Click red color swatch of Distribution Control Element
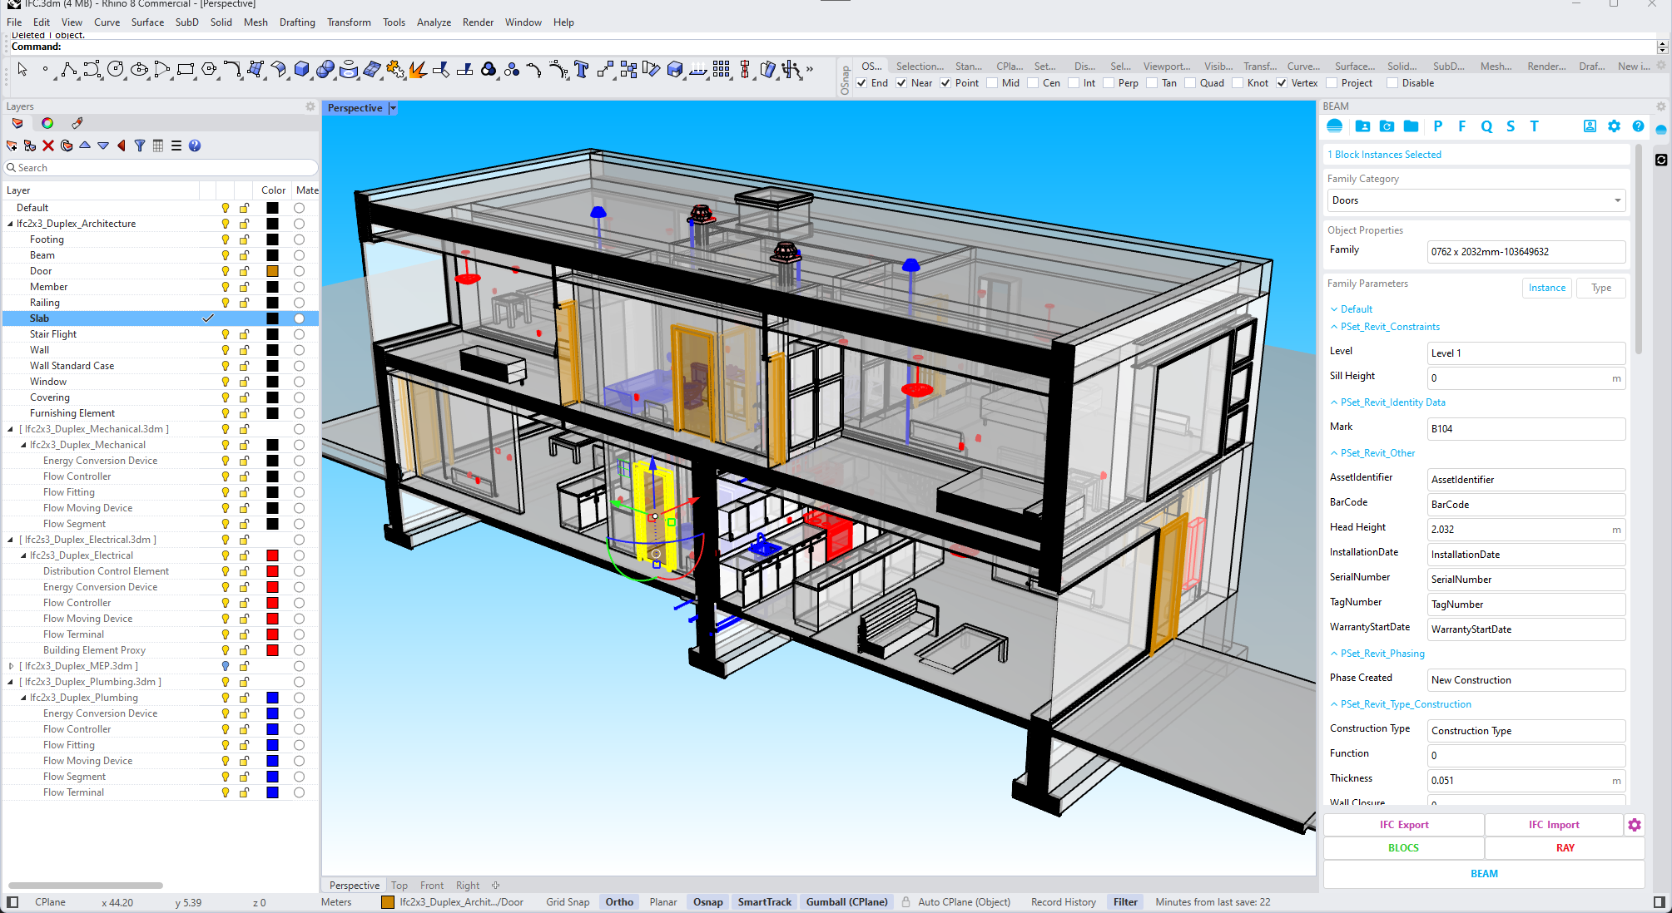The height and width of the screenshot is (913, 1672). coord(272,571)
